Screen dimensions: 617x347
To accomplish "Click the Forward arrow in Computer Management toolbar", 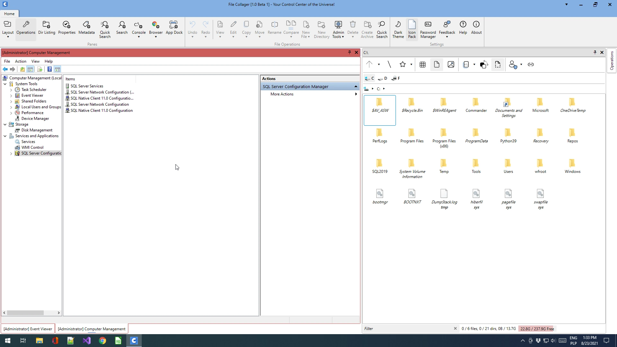I will point(13,69).
